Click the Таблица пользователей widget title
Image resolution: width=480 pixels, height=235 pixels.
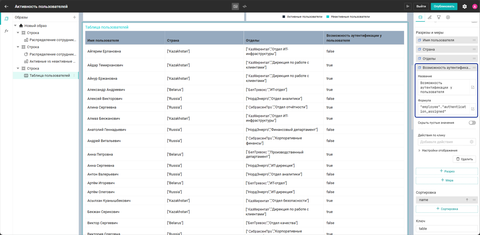tap(107, 27)
